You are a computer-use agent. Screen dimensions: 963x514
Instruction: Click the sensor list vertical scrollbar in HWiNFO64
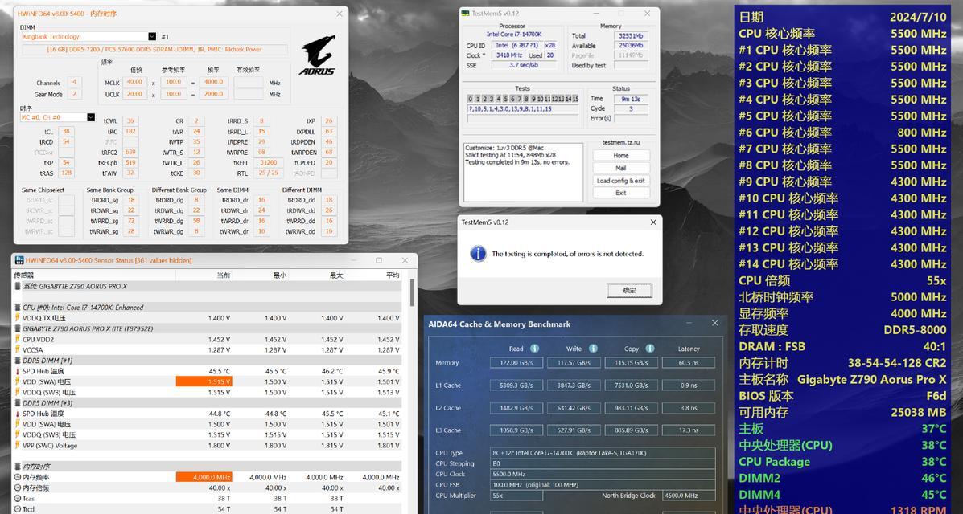pos(412,294)
